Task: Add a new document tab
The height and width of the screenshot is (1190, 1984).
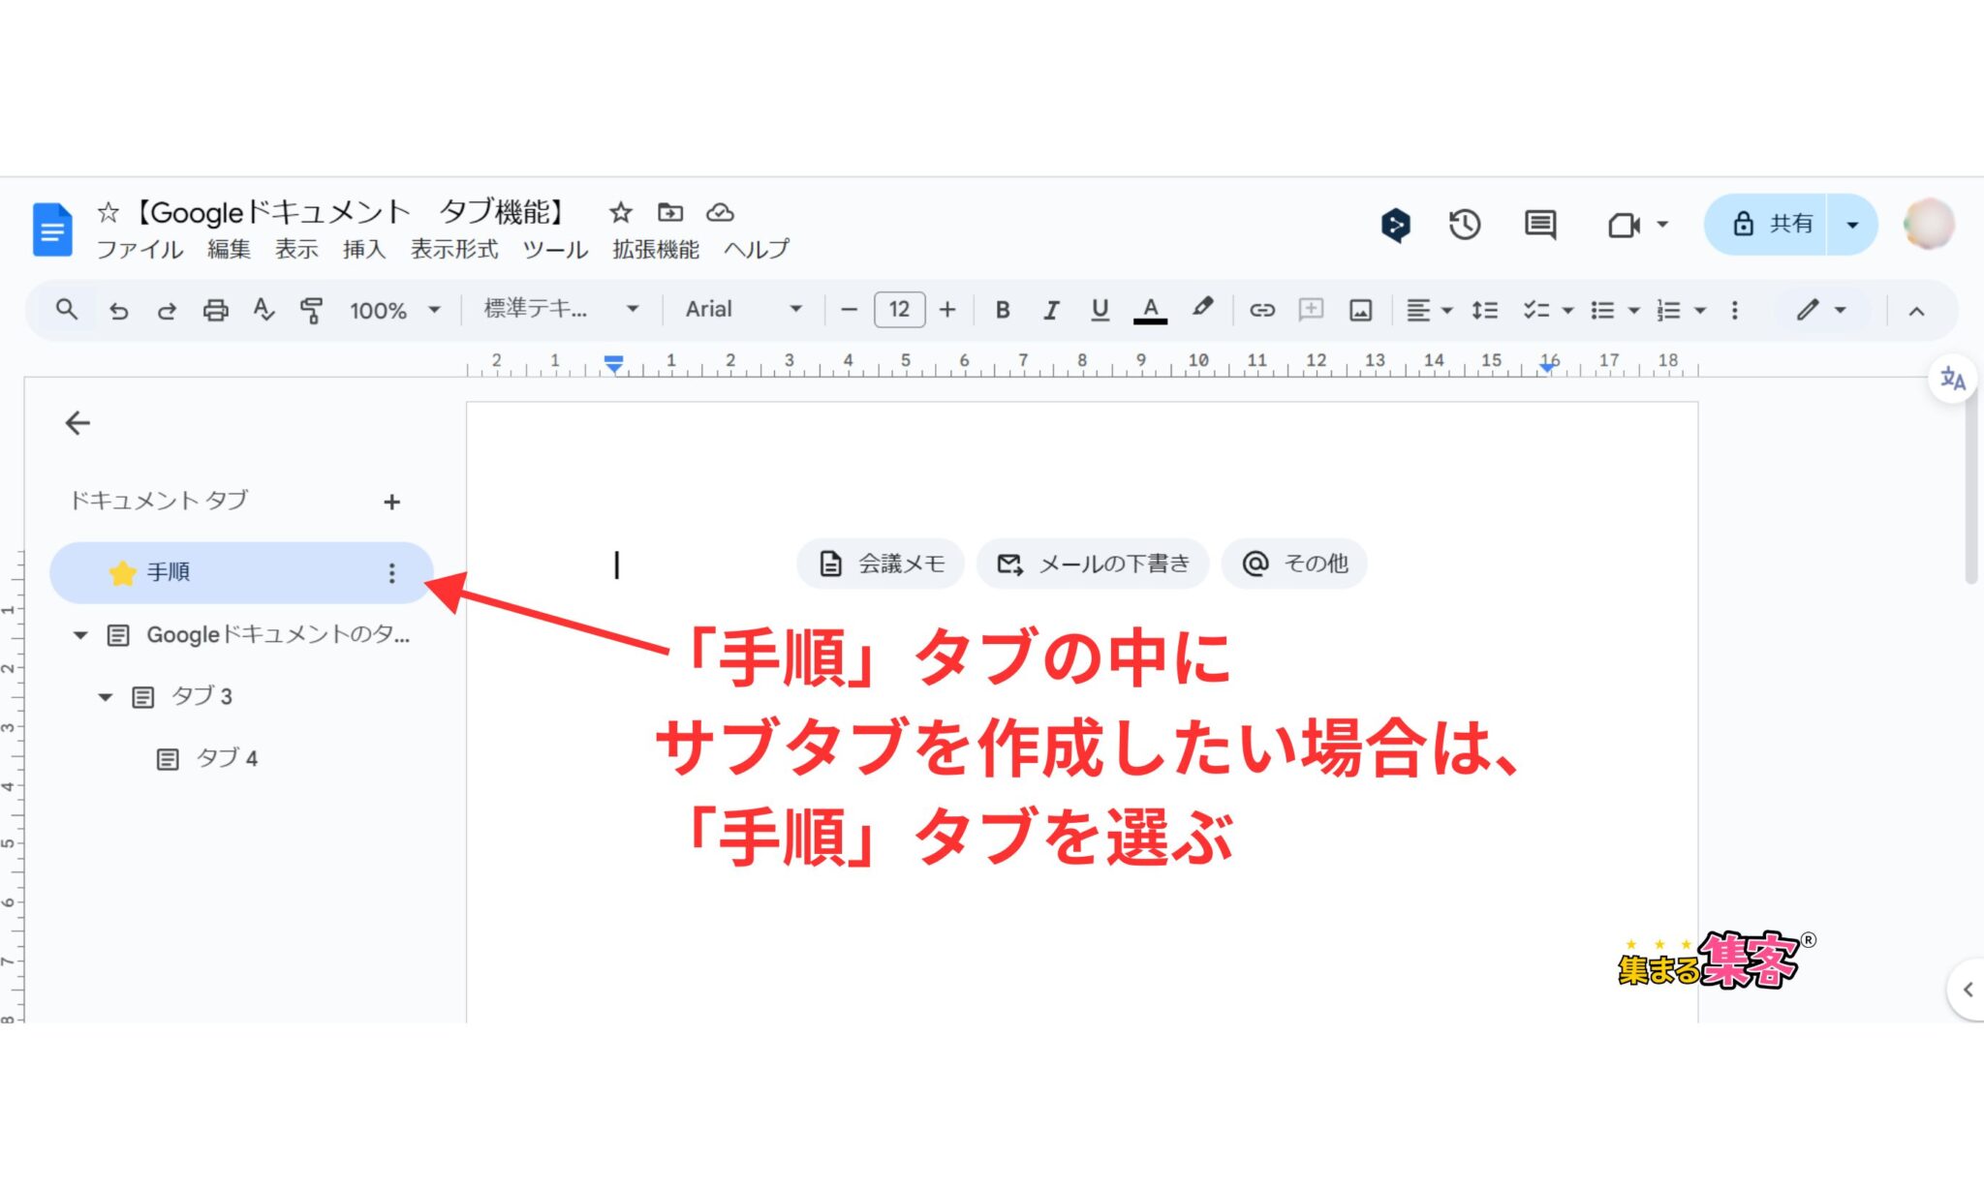Action: coord(391,502)
